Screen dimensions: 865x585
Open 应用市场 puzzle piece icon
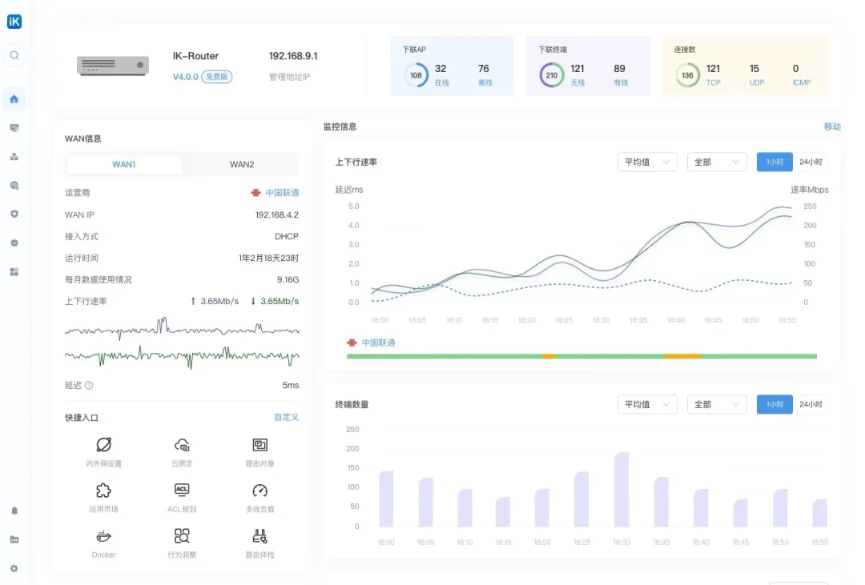pyautogui.click(x=103, y=490)
